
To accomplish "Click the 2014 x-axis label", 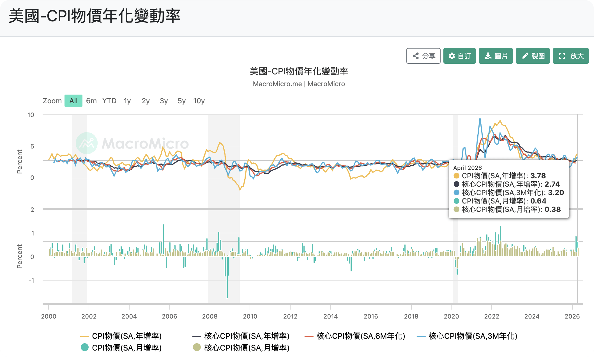I will point(331,316).
